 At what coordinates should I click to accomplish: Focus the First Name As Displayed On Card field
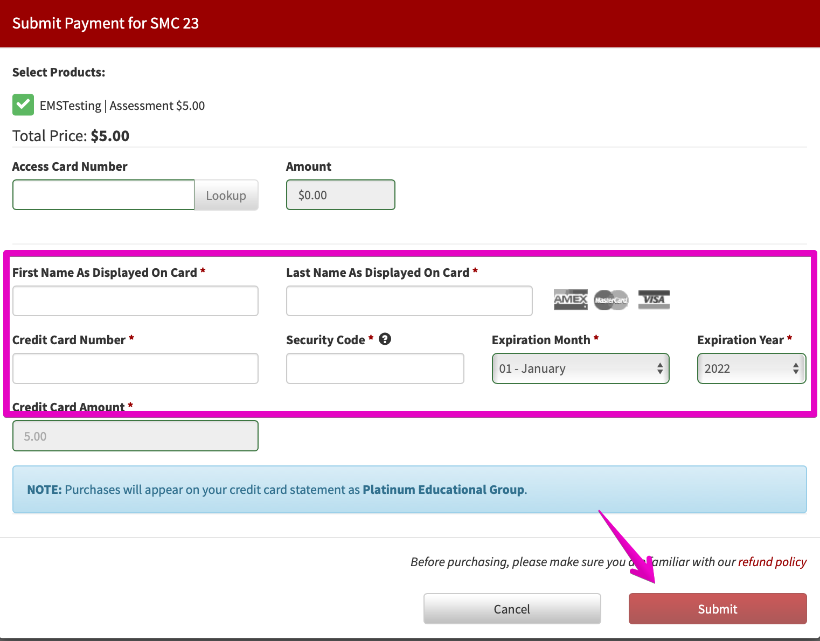pyautogui.click(x=135, y=301)
